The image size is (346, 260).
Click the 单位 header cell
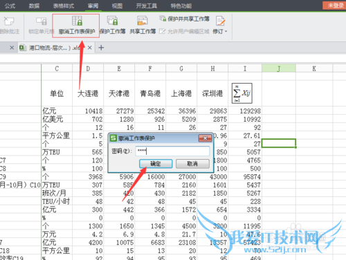pos(57,93)
